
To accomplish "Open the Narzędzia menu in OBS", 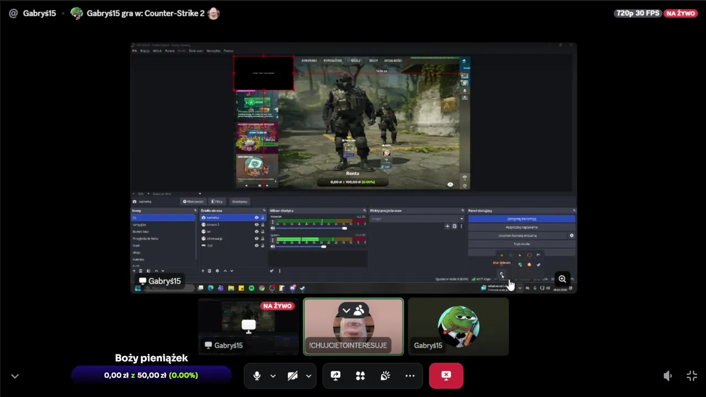I will tap(213, 51).
